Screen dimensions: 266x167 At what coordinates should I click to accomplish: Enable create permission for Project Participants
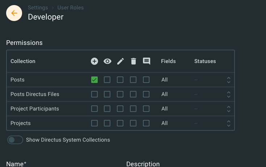pyautogui.click(x=94, y=109)
